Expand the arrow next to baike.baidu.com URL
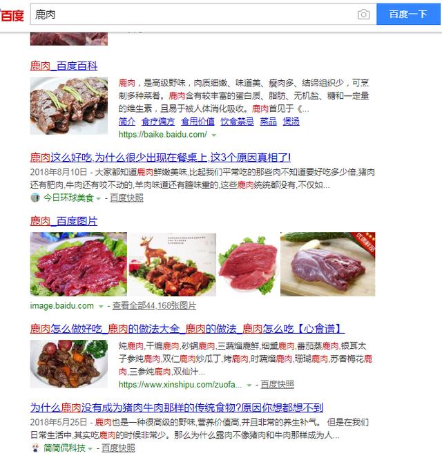Image resolution: width=442 pixels, height=458 pixels. coord(214,135)
